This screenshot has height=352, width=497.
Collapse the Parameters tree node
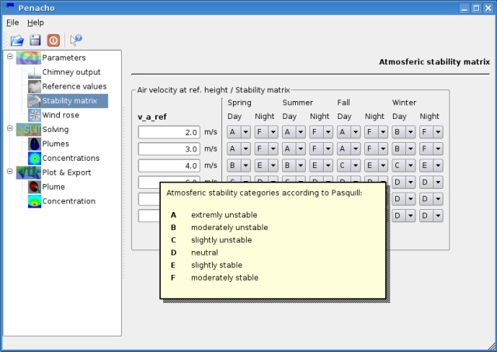[10, 57]
